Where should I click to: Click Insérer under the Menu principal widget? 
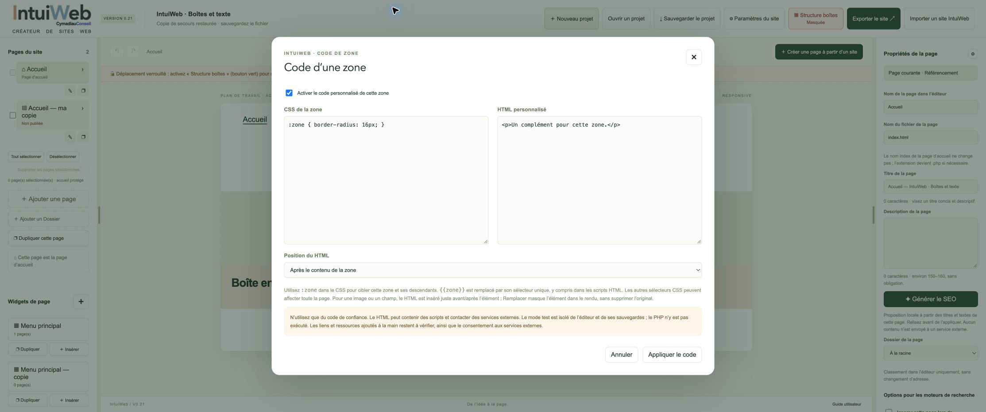click(x=69, y=349)
